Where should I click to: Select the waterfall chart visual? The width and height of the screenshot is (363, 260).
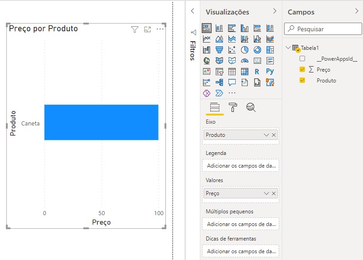click(207, 50)
